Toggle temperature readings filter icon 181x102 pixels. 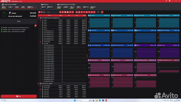coord(77,12)
